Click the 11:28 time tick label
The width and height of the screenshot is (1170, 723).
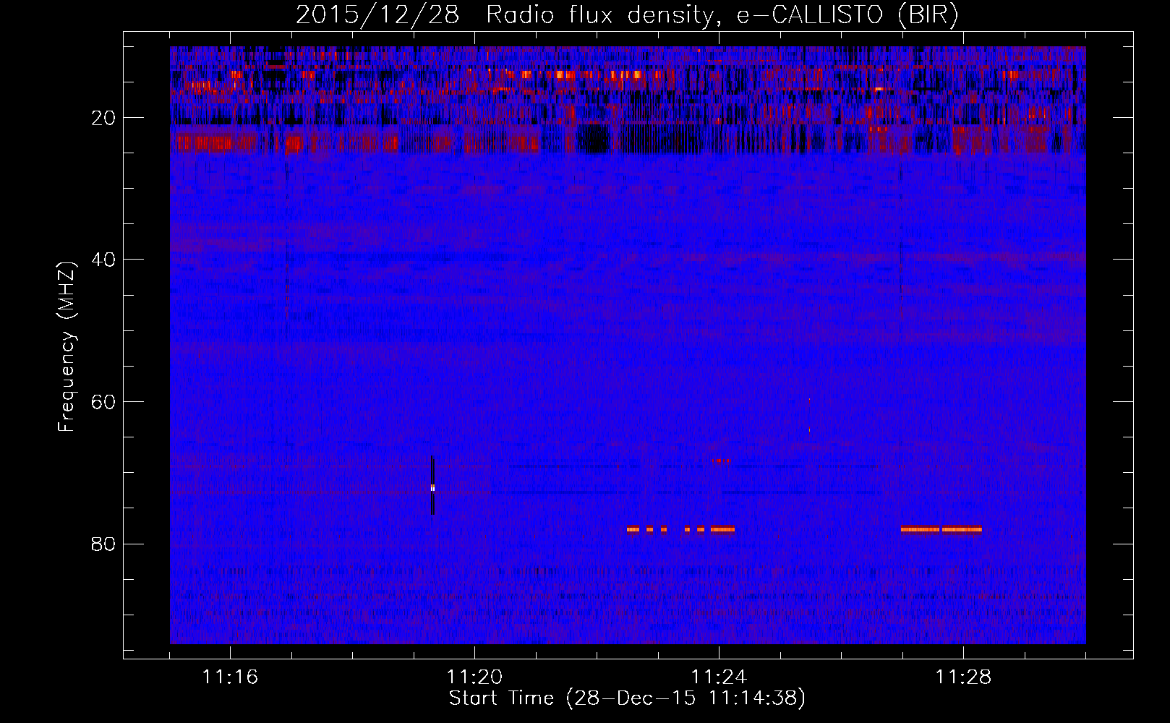coord(963,677)
